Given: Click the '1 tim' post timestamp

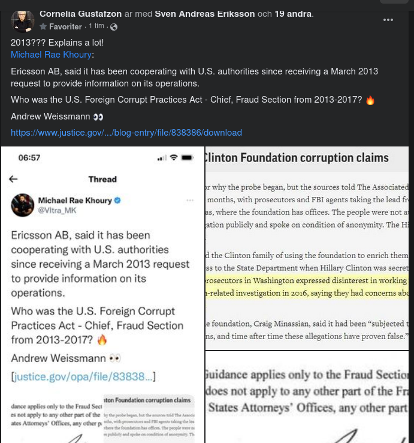Looking at the screenshot, I should (96, 27).
